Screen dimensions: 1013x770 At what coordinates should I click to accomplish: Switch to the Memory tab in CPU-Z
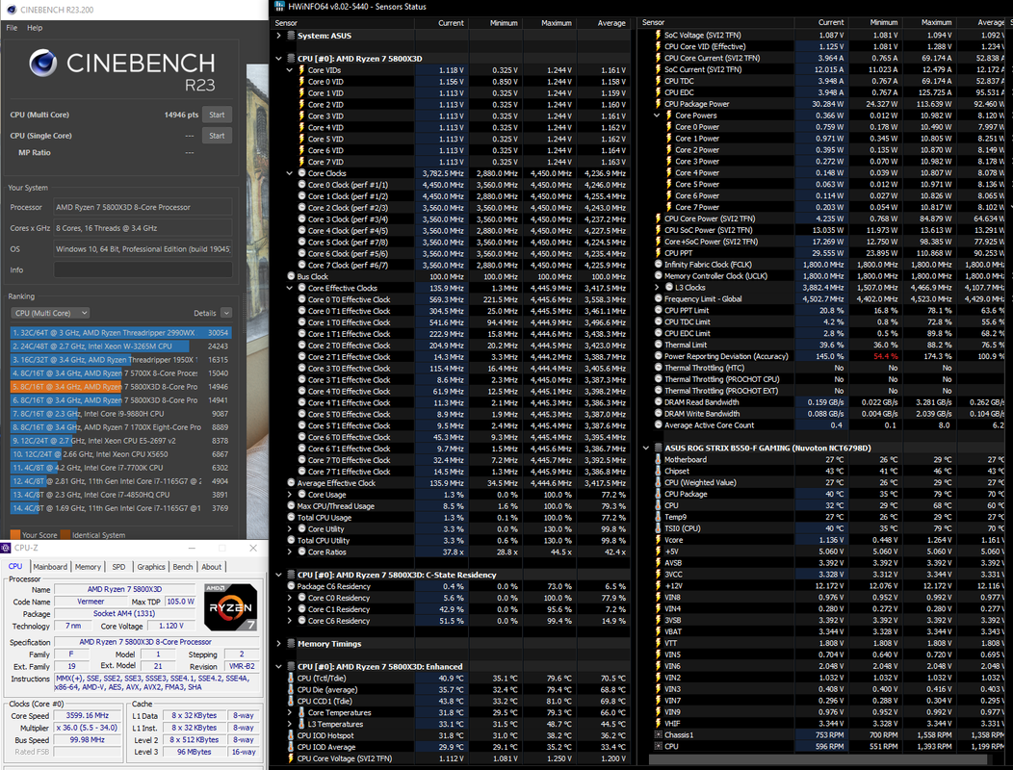click(x=88, y=567)
